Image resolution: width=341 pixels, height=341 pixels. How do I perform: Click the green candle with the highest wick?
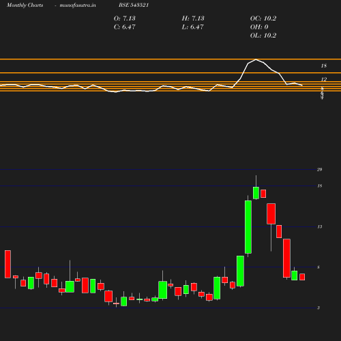click(x=256, y=193)
